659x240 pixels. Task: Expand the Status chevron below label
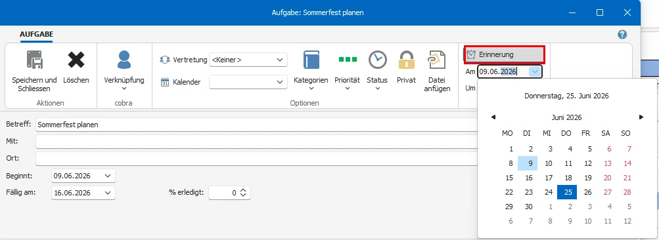point(377,88)
